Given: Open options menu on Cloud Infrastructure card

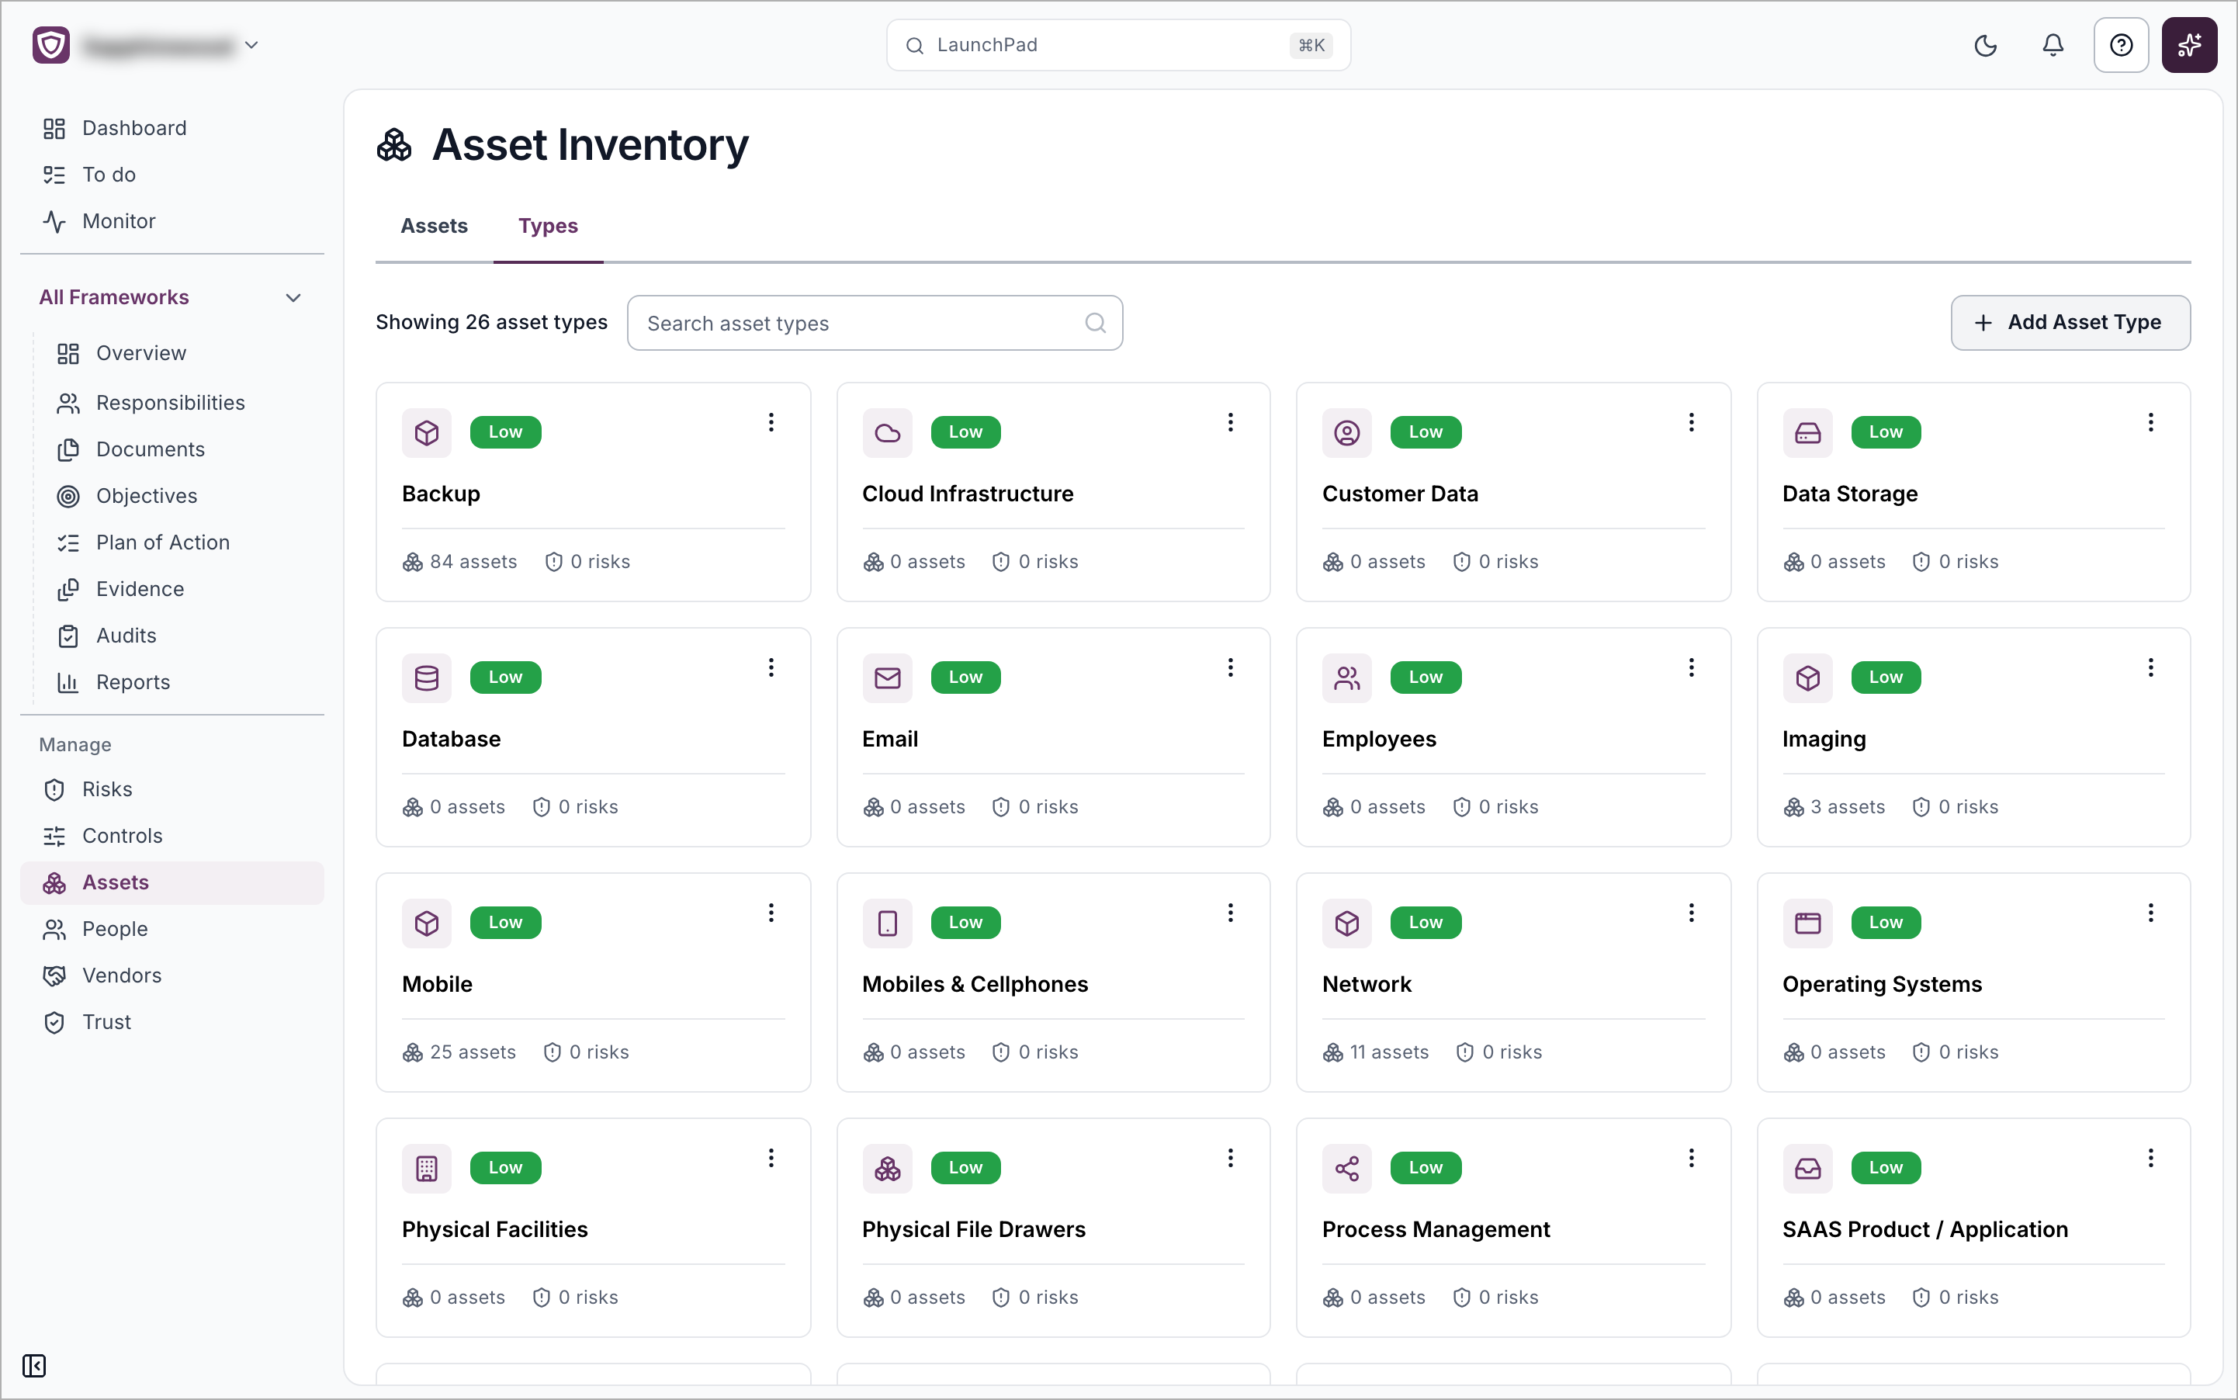Looking at the screenshot, I should tap(1231, 423).
